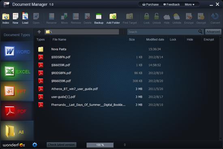
Task: Click the Advanced search button
Action: coord(213,32)
